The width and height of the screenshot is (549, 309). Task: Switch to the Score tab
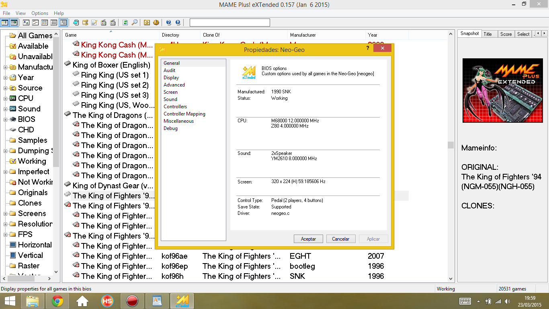point(506,34)
